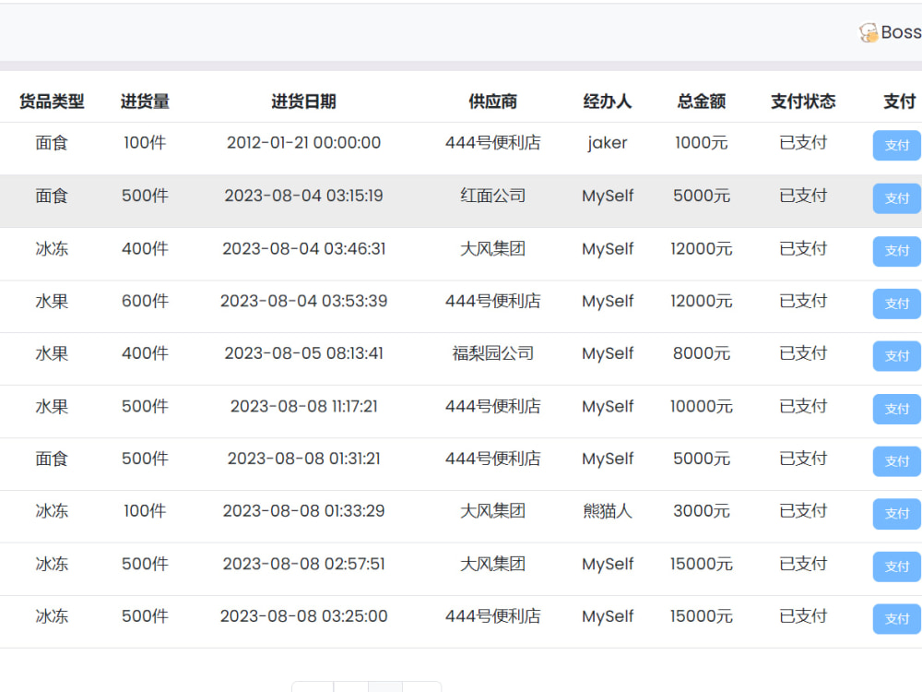The width and height of the screenshot is (922, 692).
Task: Click 支付 on the 03:53:39 row
Action: 897,304
